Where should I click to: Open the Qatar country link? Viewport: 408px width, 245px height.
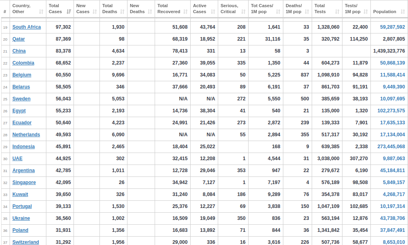(18, 39)
